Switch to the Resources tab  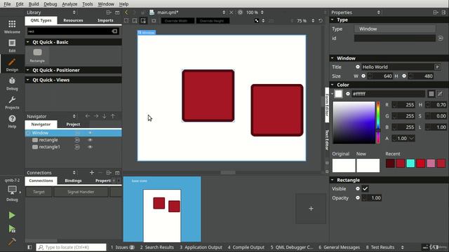pos(73,20)
